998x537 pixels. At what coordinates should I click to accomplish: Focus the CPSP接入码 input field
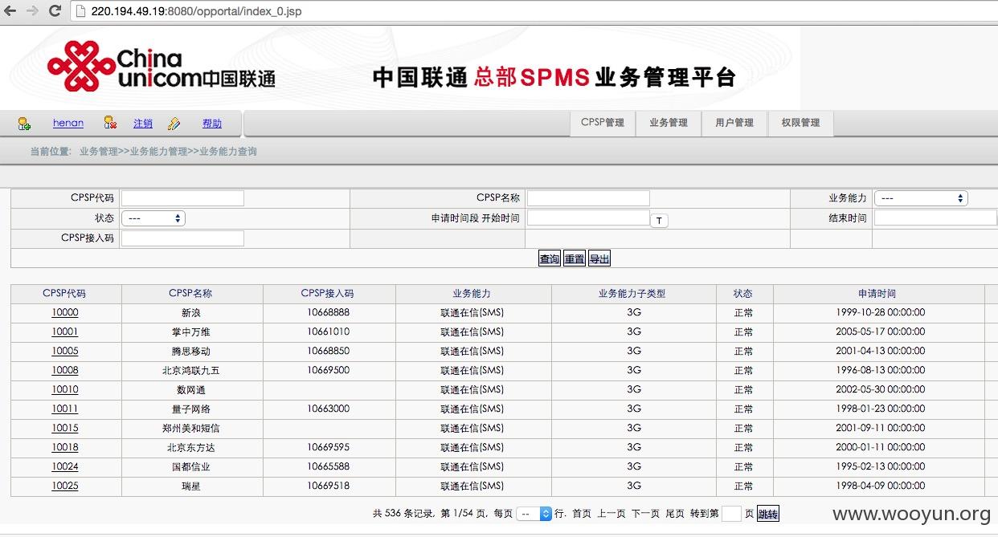[x=182, y=238]
